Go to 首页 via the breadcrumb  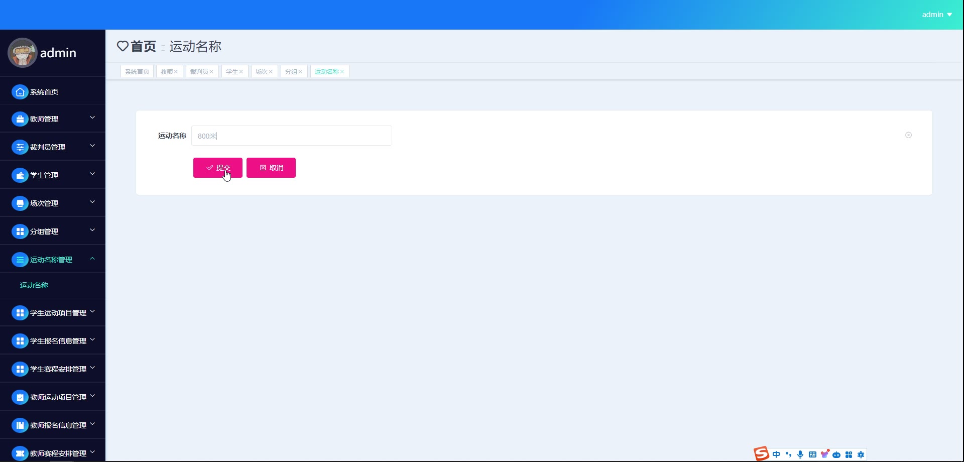pyautogui.click(x=143, y=46)
